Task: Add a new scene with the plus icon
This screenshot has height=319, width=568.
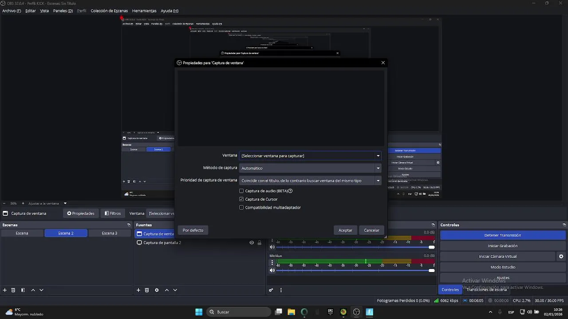Action: [5, 290]
